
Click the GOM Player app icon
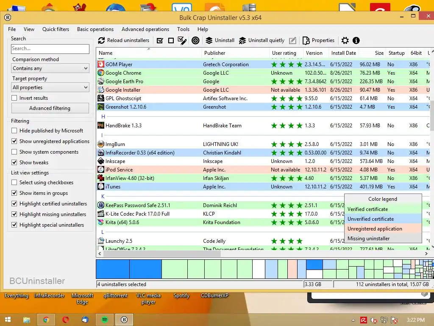click(x=101, y=65)
